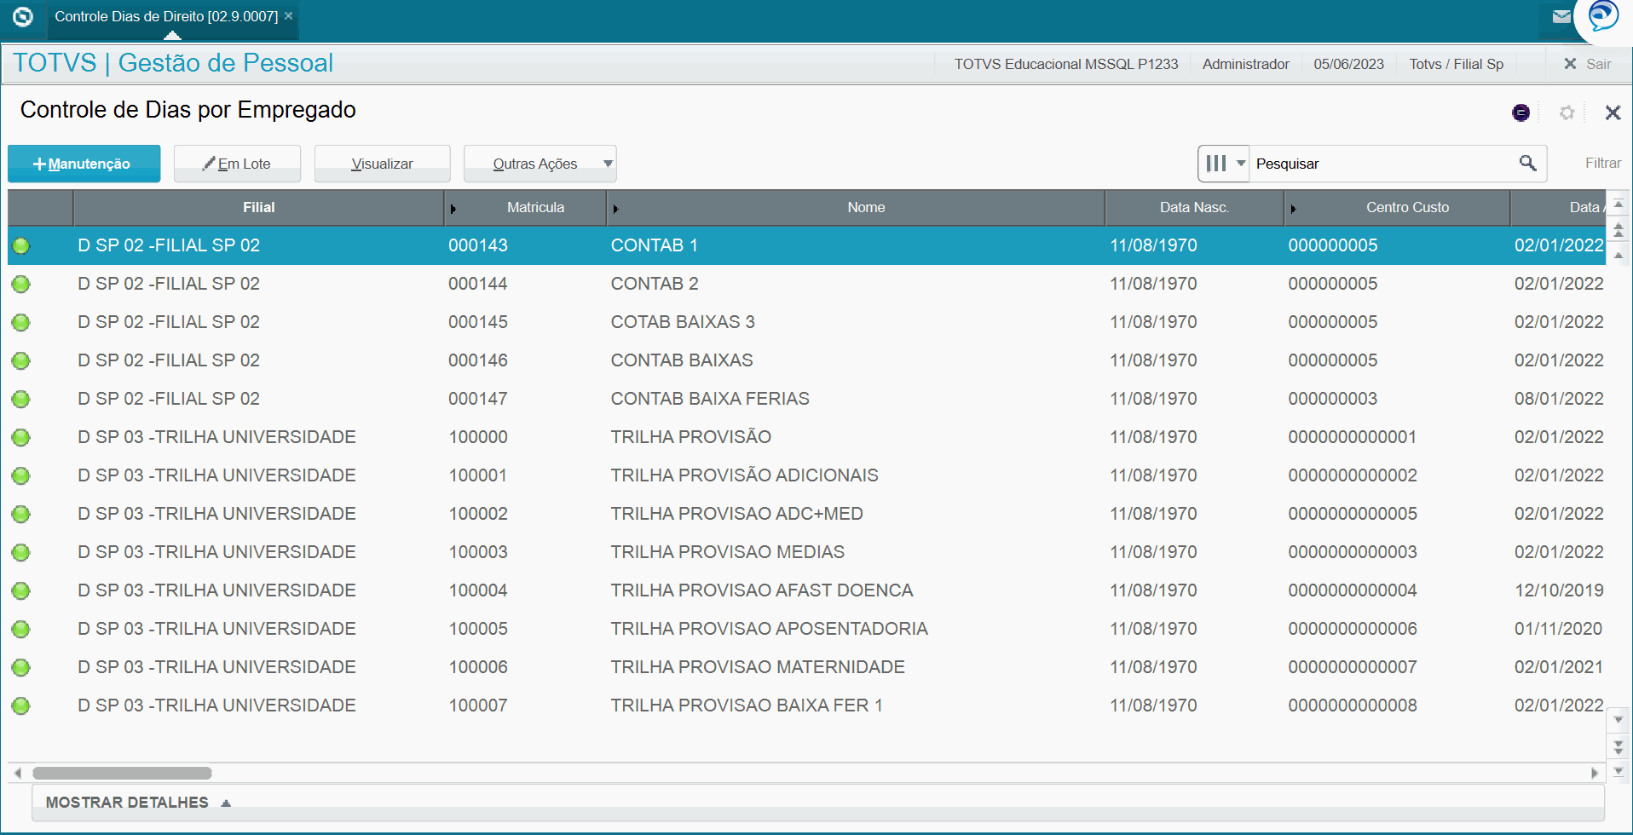Click the Visualizar button

(x=382, y=164)
